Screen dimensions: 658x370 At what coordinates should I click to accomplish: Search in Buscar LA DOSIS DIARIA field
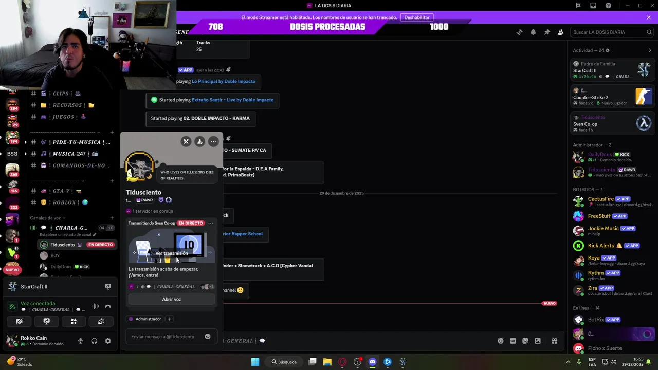coord(612,32)
